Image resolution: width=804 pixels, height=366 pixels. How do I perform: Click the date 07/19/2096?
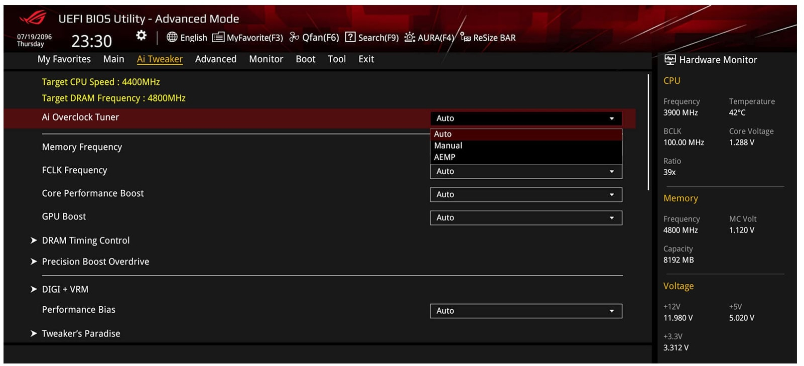[34, 37]
